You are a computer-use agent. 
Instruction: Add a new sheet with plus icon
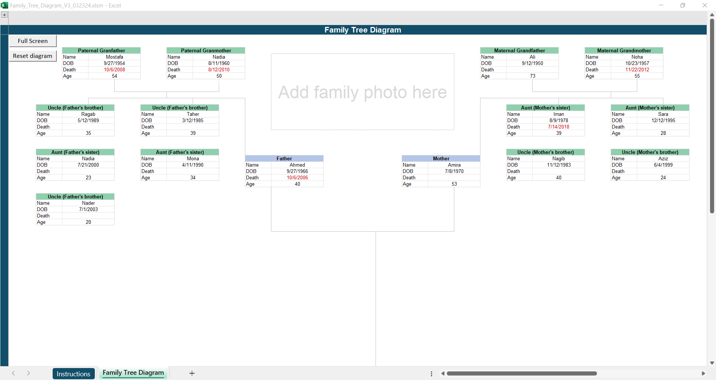point(192,373)
